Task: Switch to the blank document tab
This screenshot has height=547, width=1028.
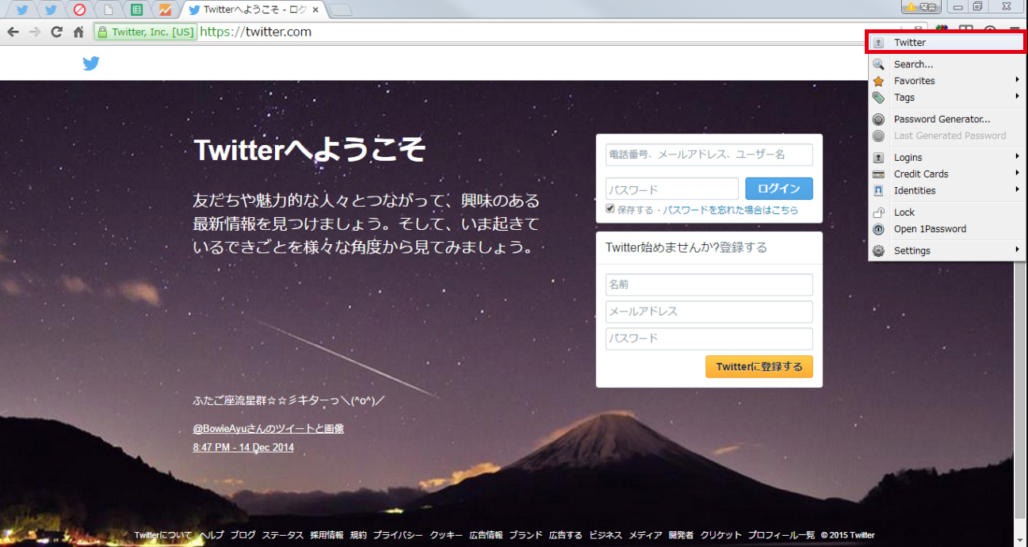Action: click(x=108, y=10)
